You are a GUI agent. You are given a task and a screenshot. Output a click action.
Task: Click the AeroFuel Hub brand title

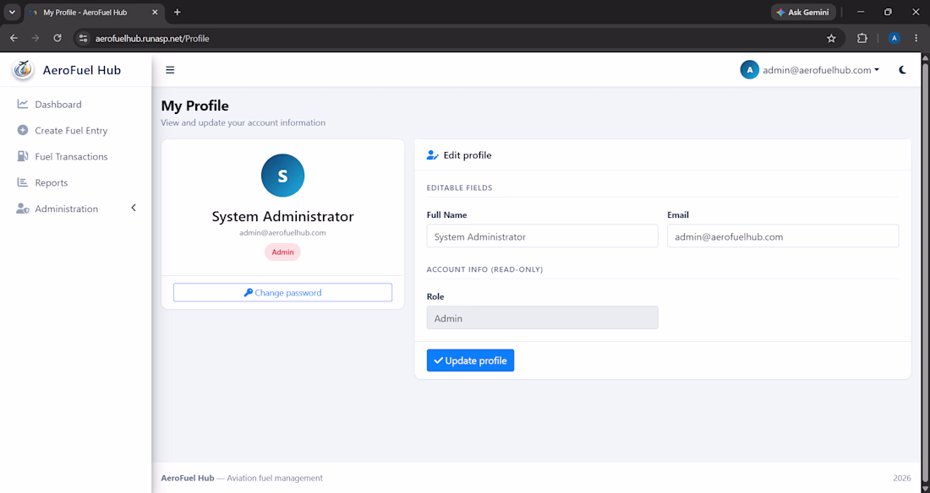click(x=82, y=70)
